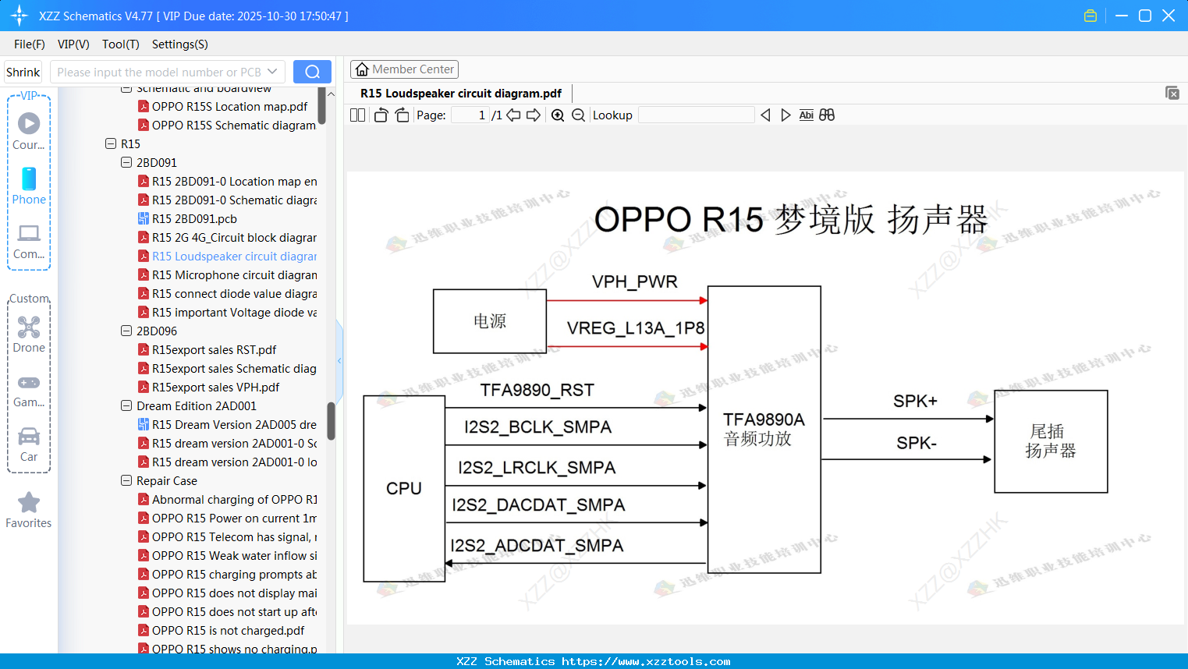This screenshot has height=669, width=1188.
Task: Open the Computer category in the sidebar
Action: click(29, 241)
